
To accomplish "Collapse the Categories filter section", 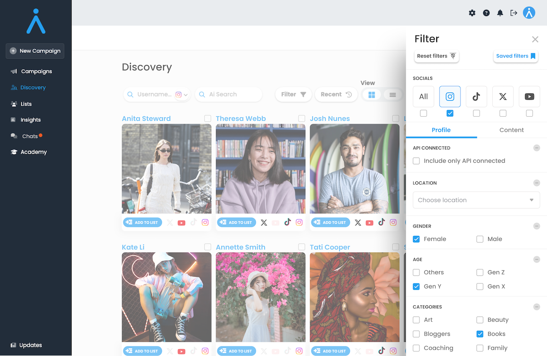I will pos(537,307).
